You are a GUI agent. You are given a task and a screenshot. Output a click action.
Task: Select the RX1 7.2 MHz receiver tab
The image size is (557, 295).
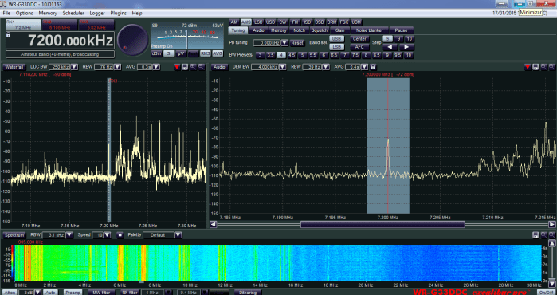coord(23,25)
